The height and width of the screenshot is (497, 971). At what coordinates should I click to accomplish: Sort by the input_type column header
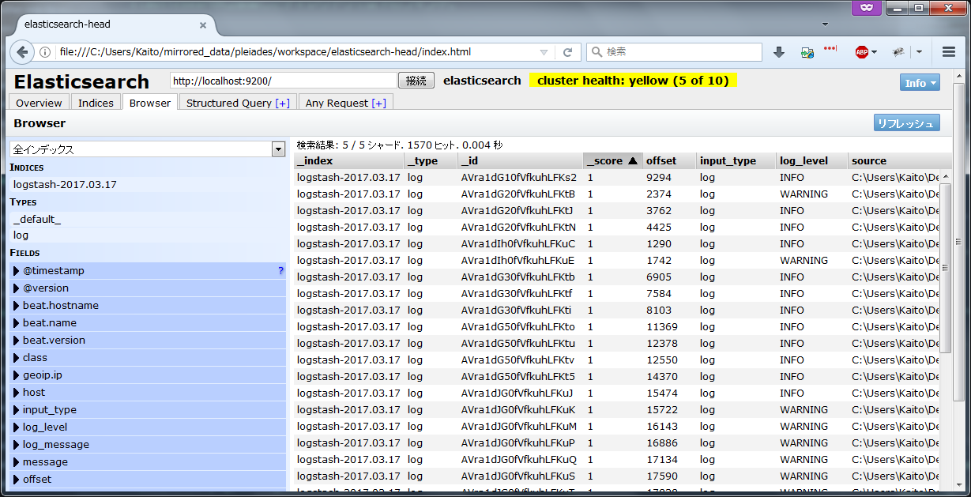[736, 160]
